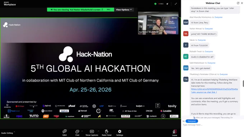
Task: Click the tavily sponsor logo
Action: coord(172,106)
